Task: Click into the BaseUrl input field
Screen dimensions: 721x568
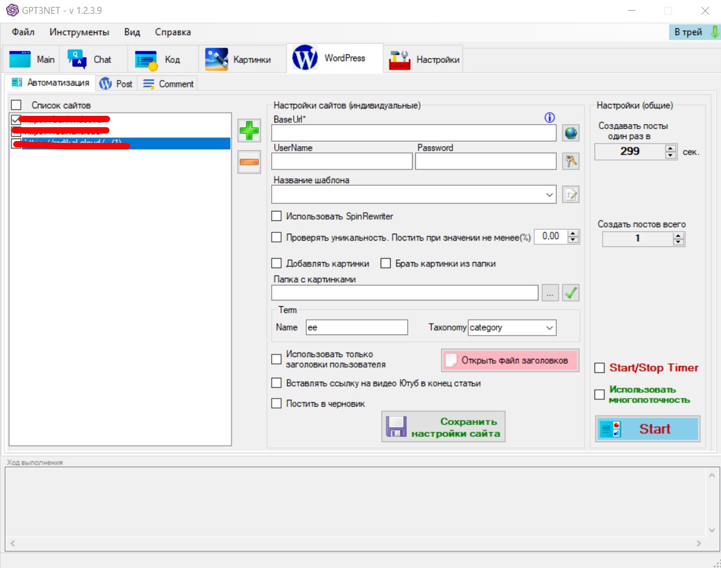Action: coord(414,133)
